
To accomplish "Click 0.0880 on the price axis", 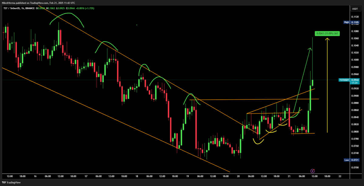I will (355, 103).
